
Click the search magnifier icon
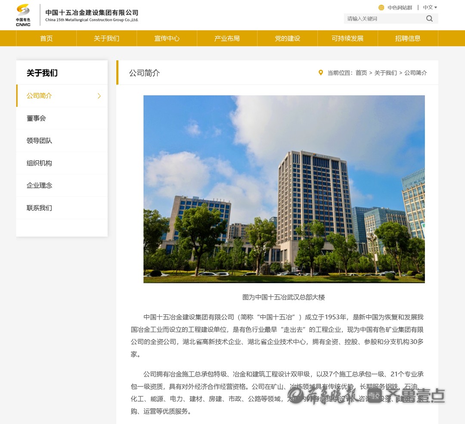click(429, 19)
